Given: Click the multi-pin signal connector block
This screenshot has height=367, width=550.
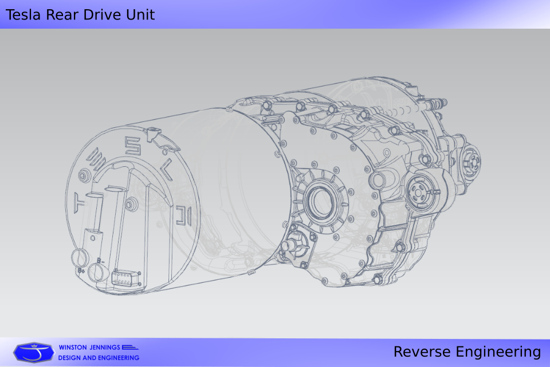Looking at the screenshot, I should point(125,278).
